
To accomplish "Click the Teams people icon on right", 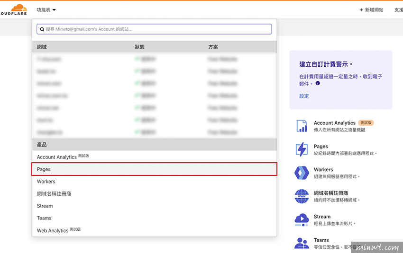I will coord(302,243).
